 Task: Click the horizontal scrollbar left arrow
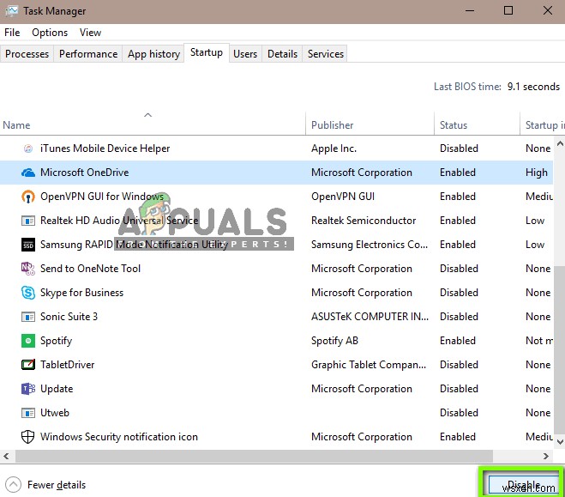[x=6, y=457]
